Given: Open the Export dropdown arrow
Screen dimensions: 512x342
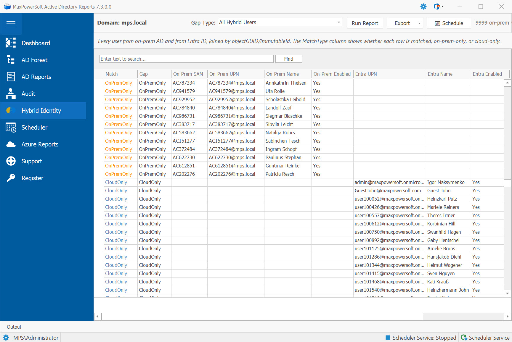Looking at the screenshot, I should click(x=419, y=23).
